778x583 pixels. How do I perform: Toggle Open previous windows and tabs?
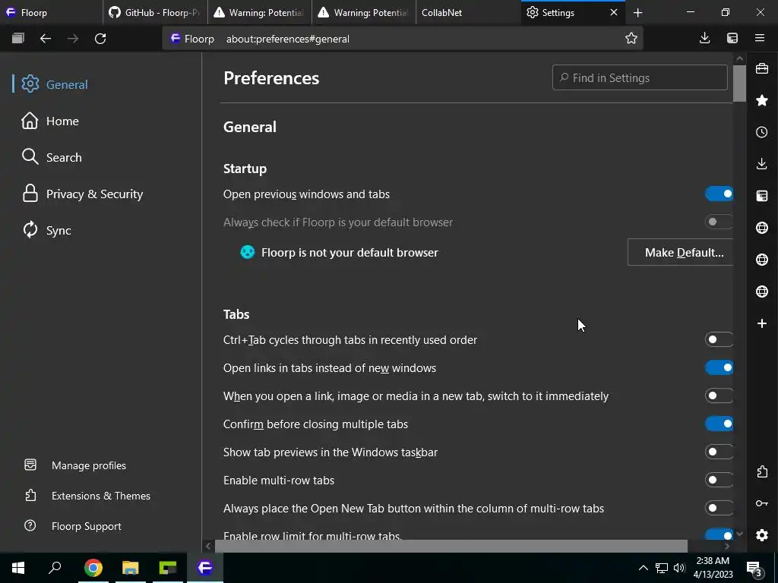(x=719, y=194)
